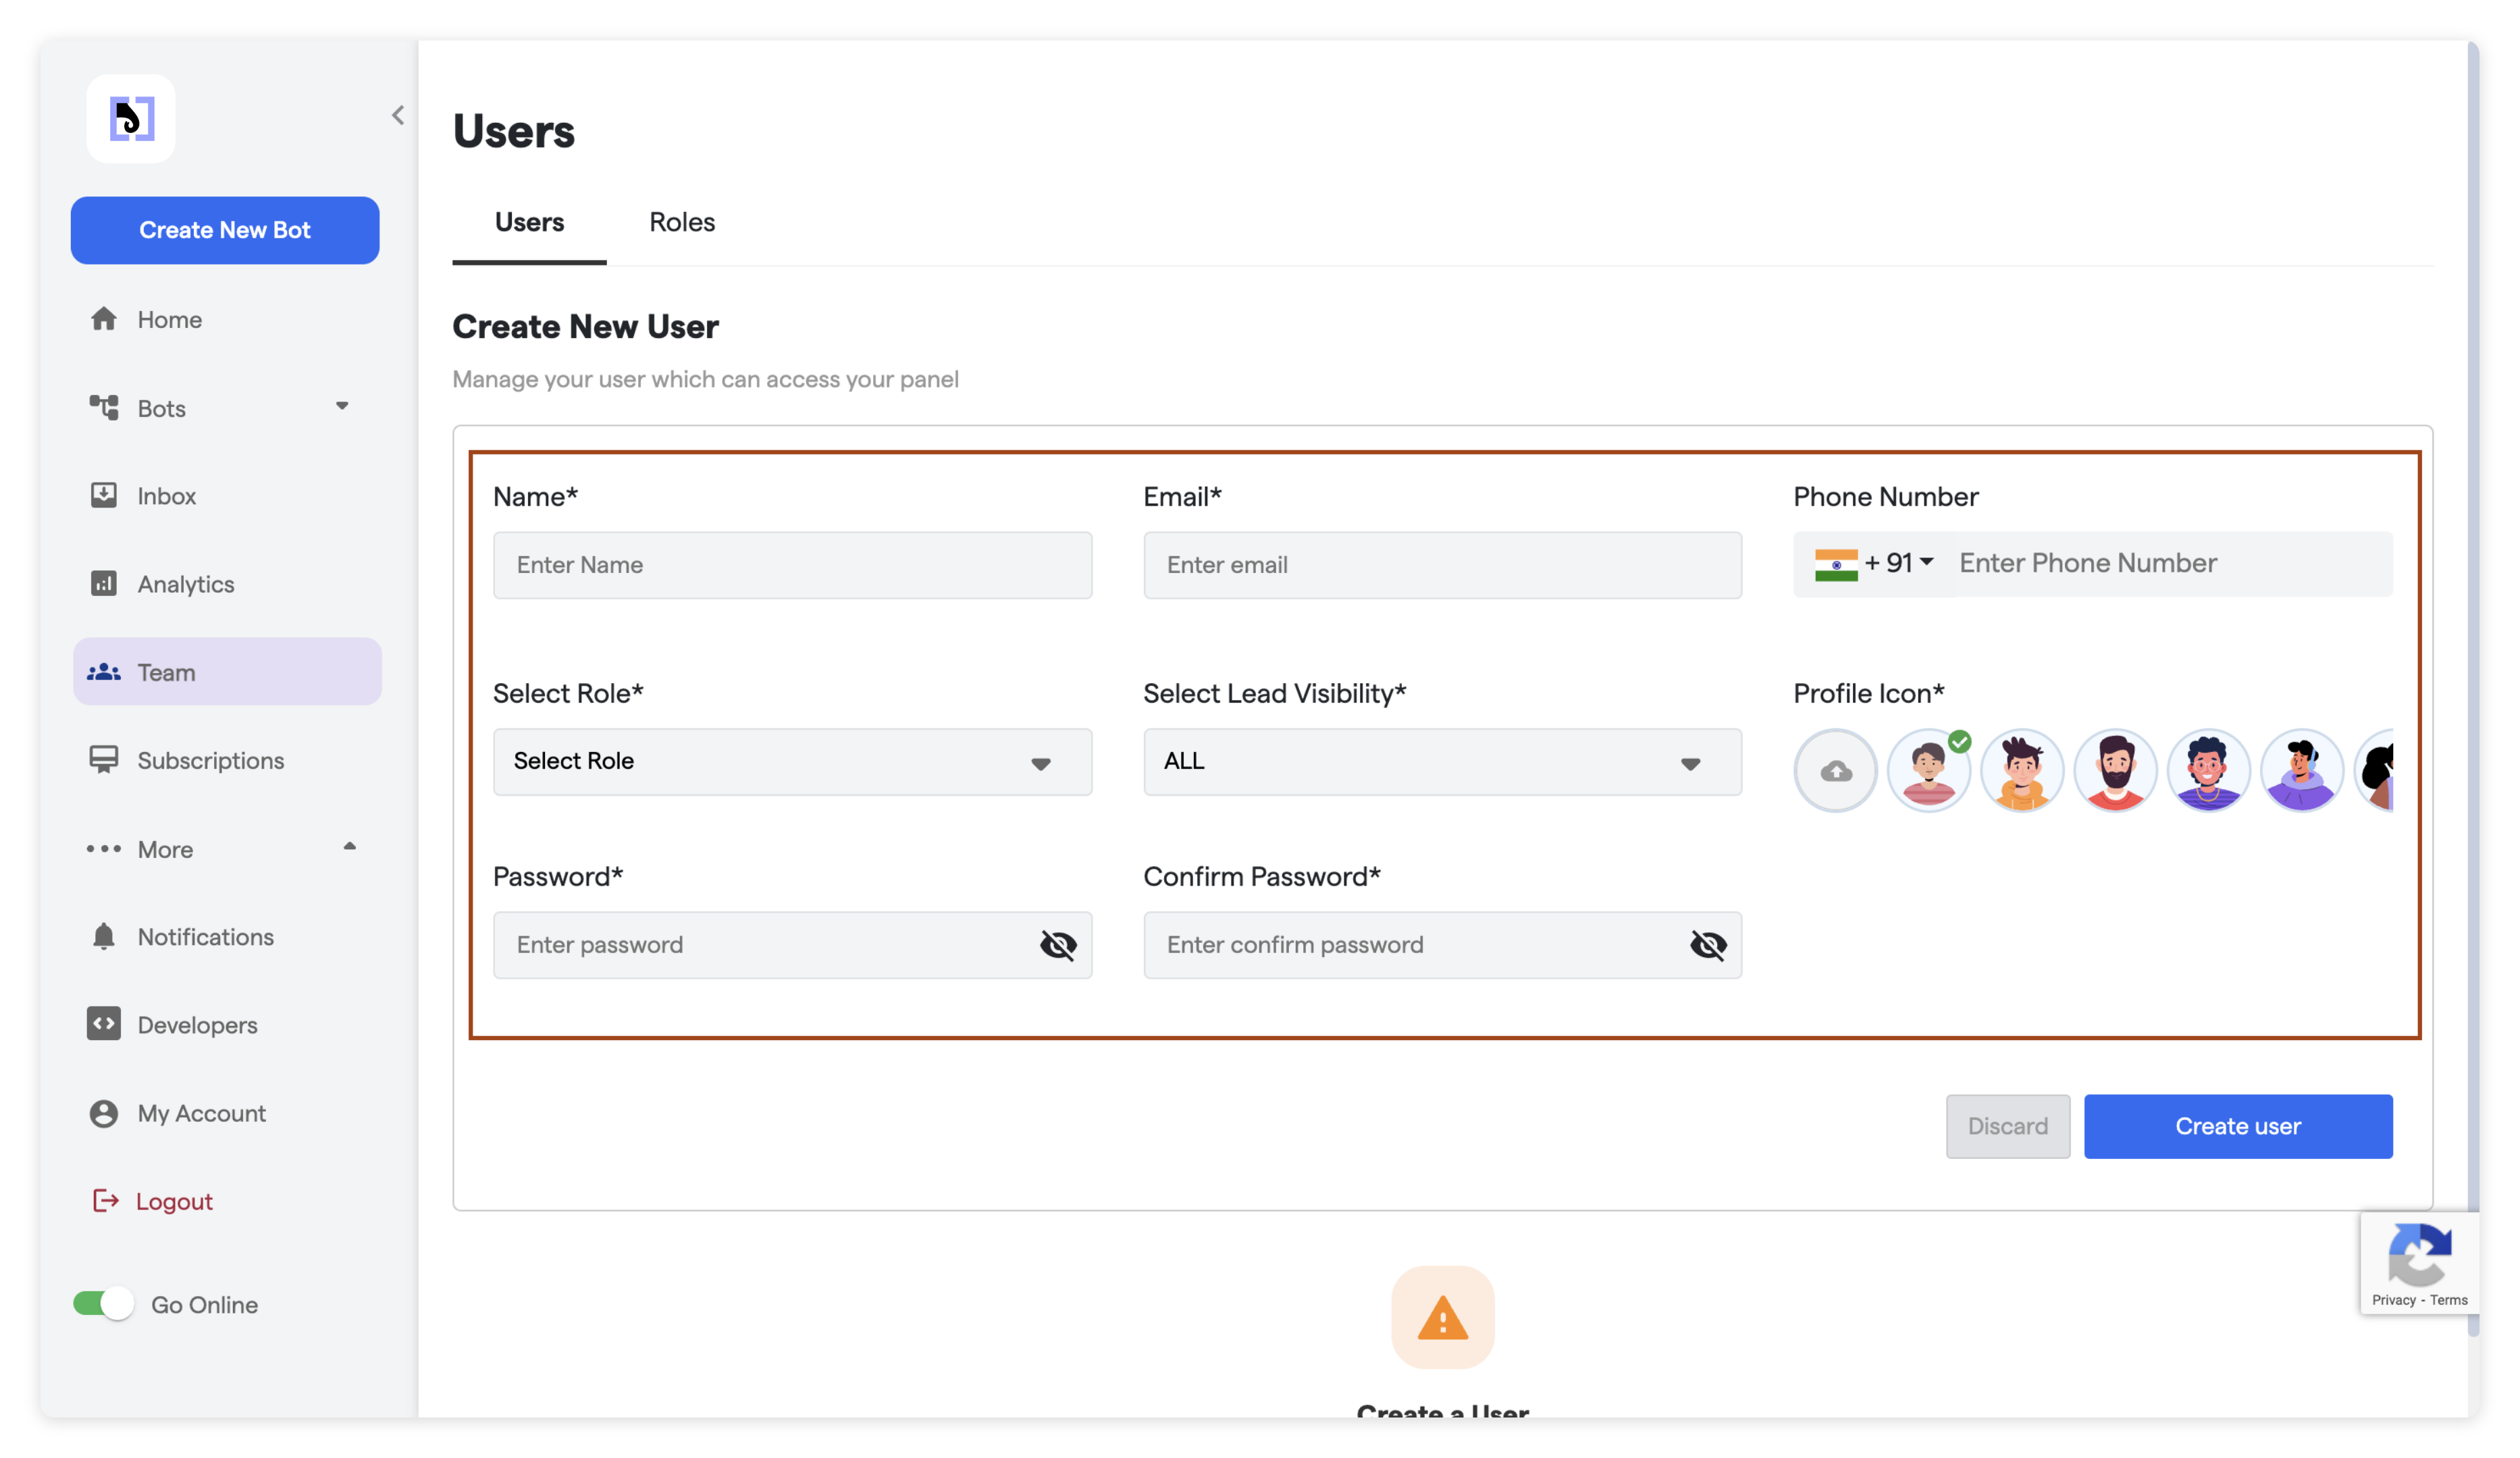Viewport: 2520px width, 1458px height.
Task: Select the bearded man profile avatar
Action: coord(2115,770)
